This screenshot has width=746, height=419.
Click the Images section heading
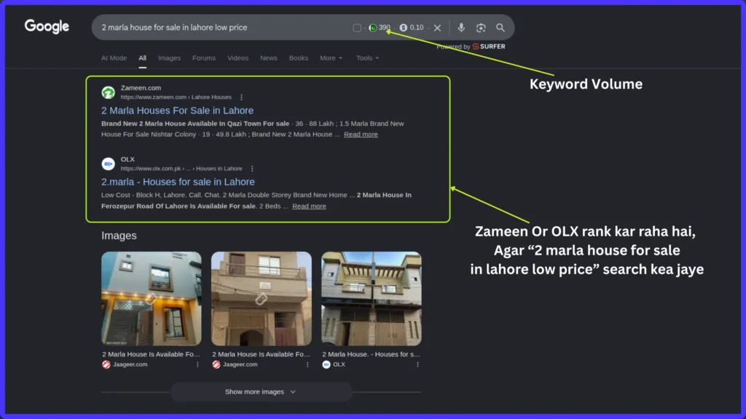point(119,236)
